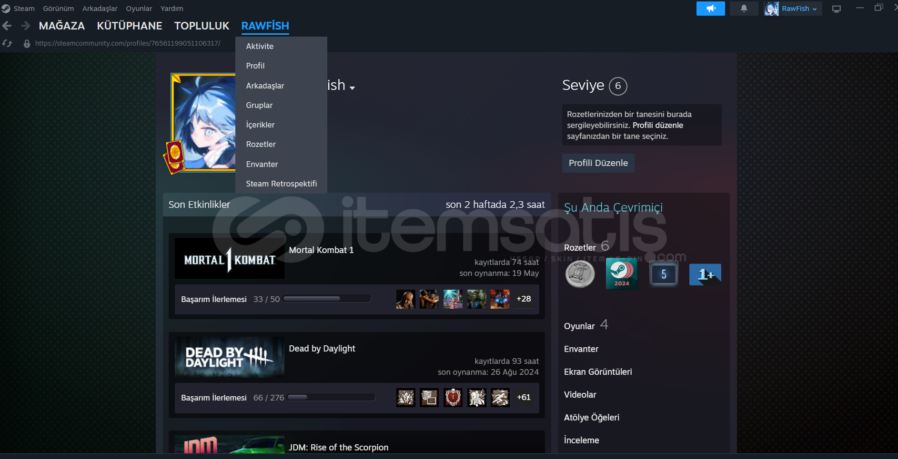Go to KÜTÜPHANE tab

click(130, 26)
